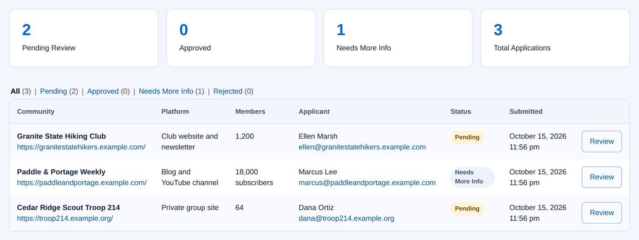Click Pending badge for Cedar Ridge Scout Troop

point(467,209)
